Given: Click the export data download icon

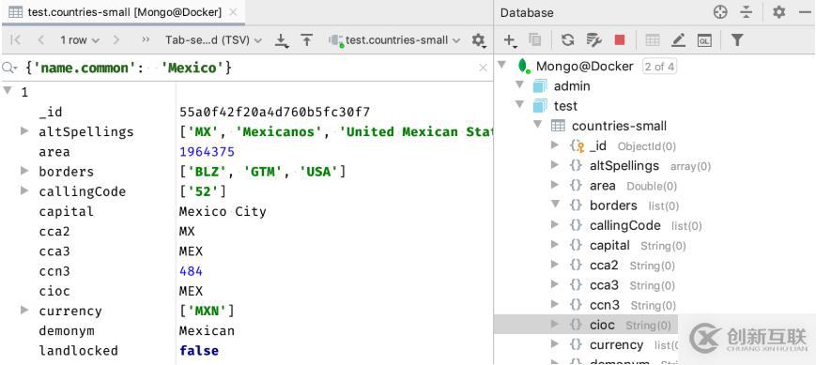Looking at the screenshot, I should click(282, 40).
